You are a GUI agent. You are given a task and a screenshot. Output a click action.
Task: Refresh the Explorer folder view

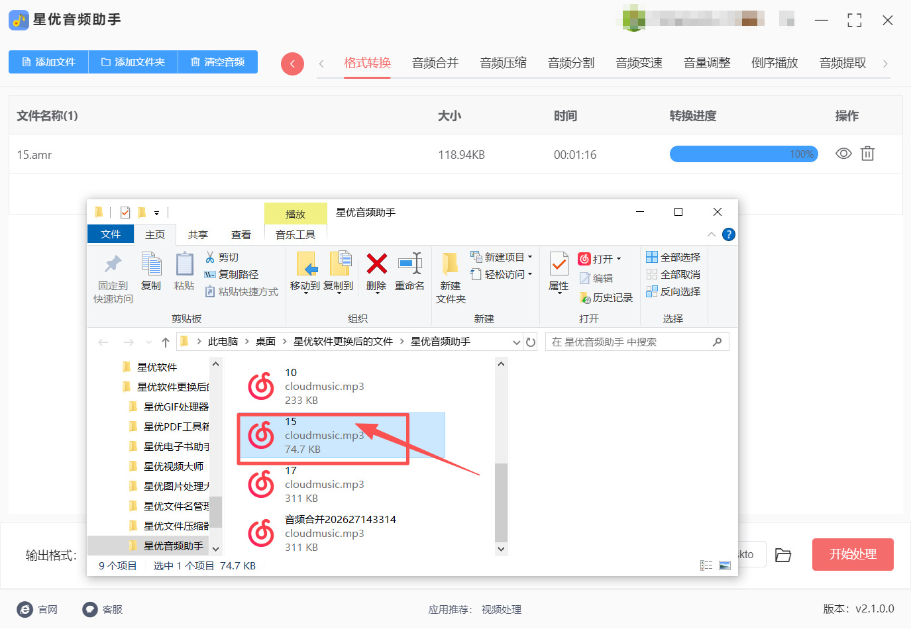coord(531,342)
